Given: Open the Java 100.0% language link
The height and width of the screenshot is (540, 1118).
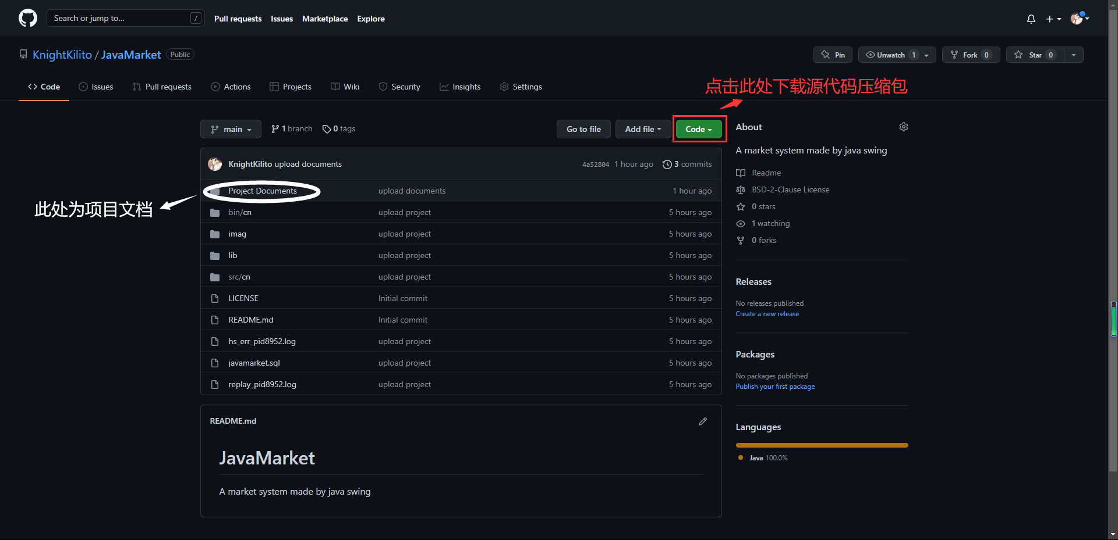Looking at the screenshot, I should (x=763, y=458).
